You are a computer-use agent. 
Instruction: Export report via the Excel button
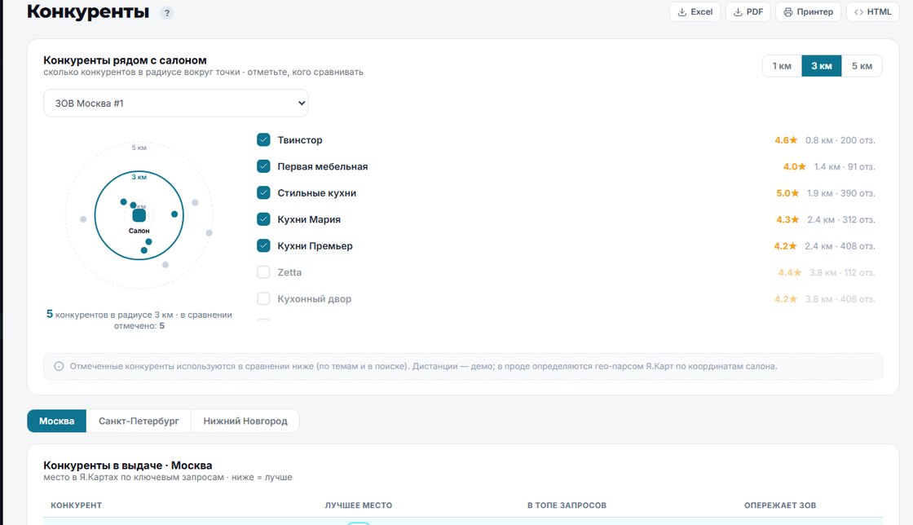tap(695, 11)
